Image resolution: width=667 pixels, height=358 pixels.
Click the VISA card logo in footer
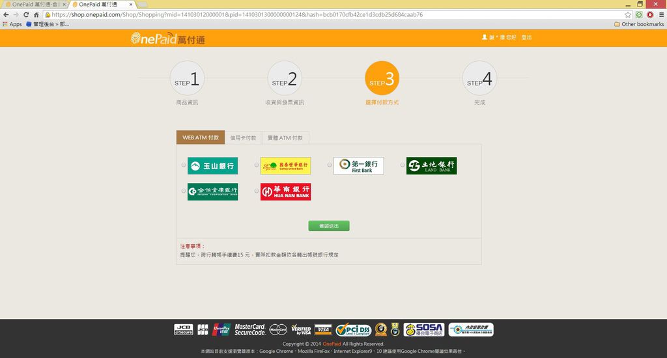point(323,329)
